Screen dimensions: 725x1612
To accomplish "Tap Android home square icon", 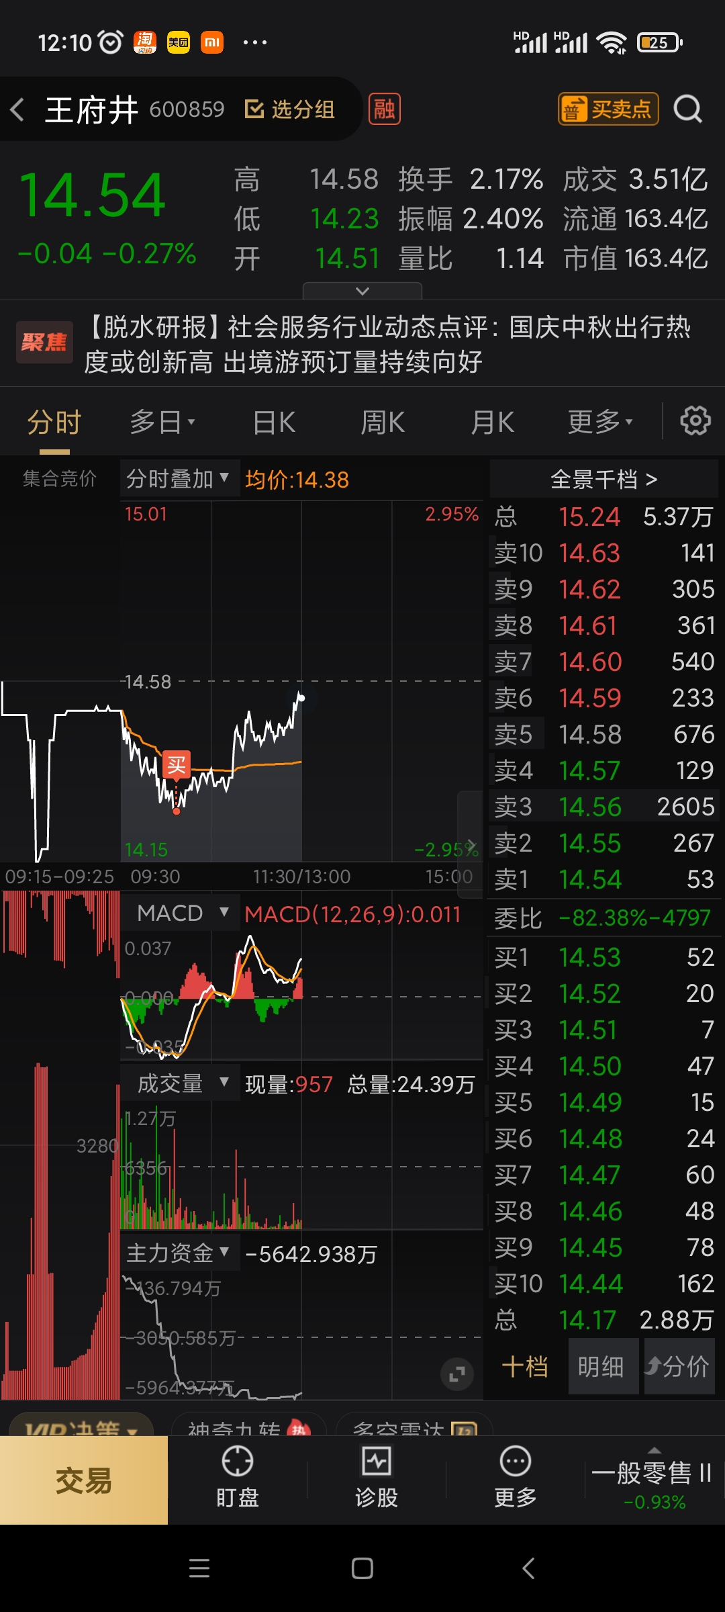I will (362, 1568).
